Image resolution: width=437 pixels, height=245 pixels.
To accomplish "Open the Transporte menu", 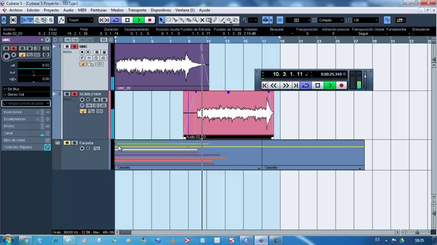I will pos(137,10).
